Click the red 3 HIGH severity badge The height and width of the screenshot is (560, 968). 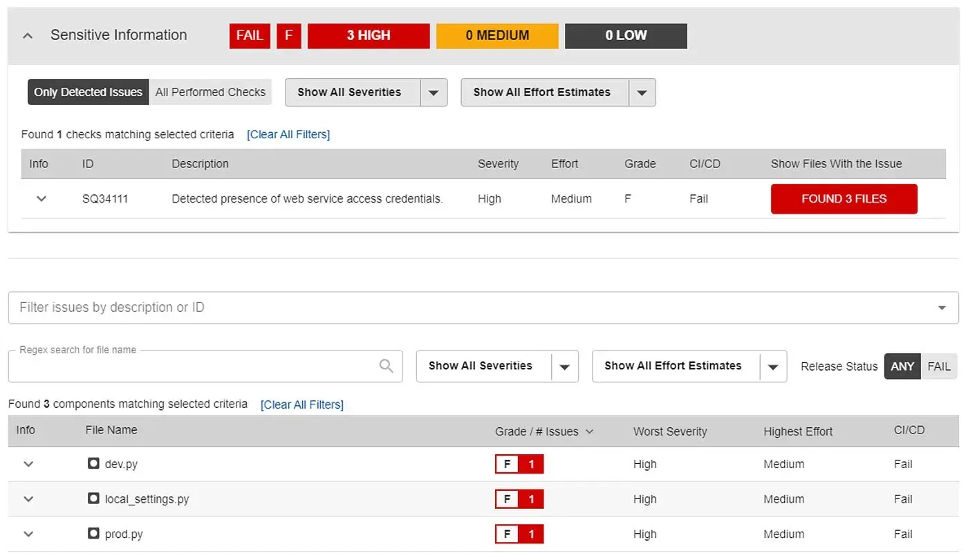[x=369, y=35]
